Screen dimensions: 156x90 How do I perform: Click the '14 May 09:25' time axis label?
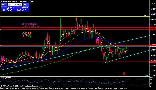(x=44, y=89)
